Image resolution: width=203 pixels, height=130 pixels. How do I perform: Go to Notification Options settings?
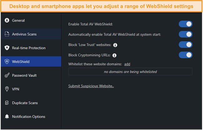31,116
